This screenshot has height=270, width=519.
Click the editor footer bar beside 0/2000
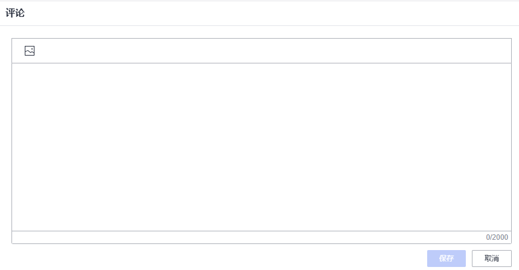(x=242, y=237)
